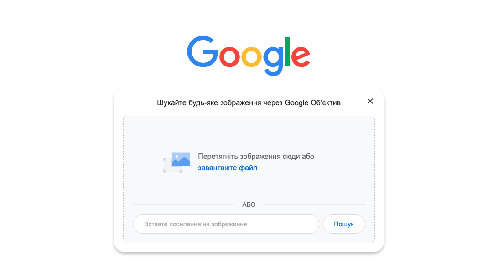
Task: Click the "Пошук" search button
Action: pos(344,224)
